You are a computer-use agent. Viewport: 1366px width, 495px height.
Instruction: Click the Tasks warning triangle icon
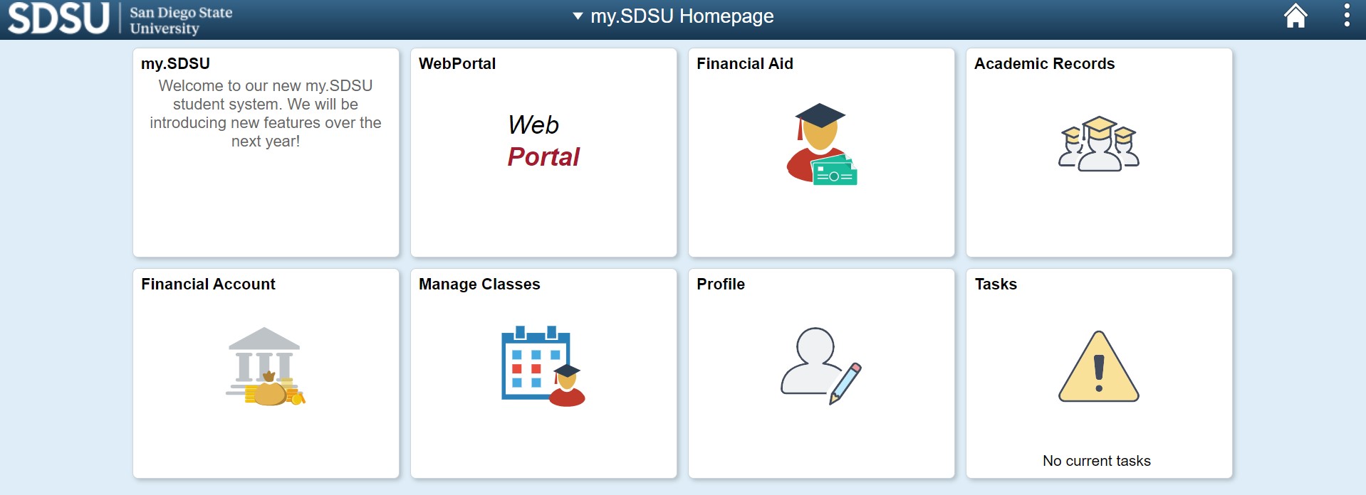point(1099,366)
